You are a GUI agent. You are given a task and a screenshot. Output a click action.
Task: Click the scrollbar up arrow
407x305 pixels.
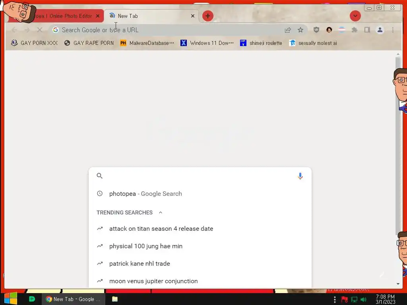point(398,54)
